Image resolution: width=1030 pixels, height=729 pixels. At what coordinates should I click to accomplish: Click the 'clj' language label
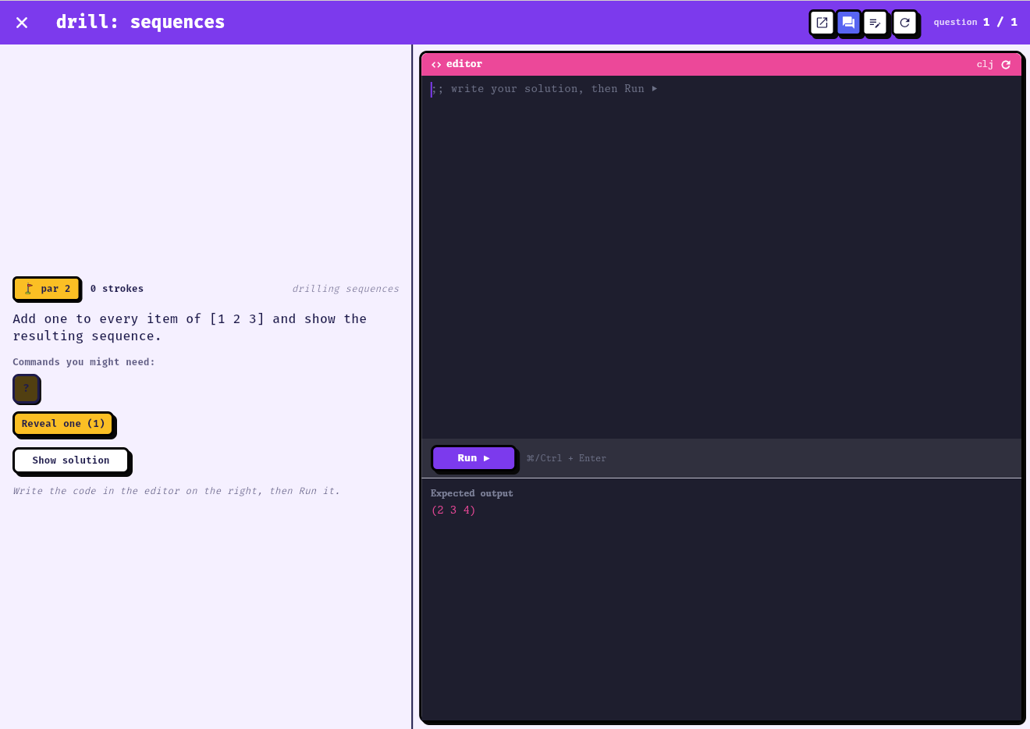(985, 65)
